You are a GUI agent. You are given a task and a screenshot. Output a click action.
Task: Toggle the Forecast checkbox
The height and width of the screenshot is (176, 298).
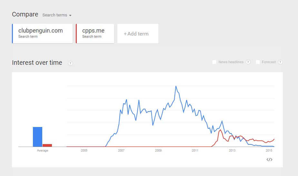(258, 62)
